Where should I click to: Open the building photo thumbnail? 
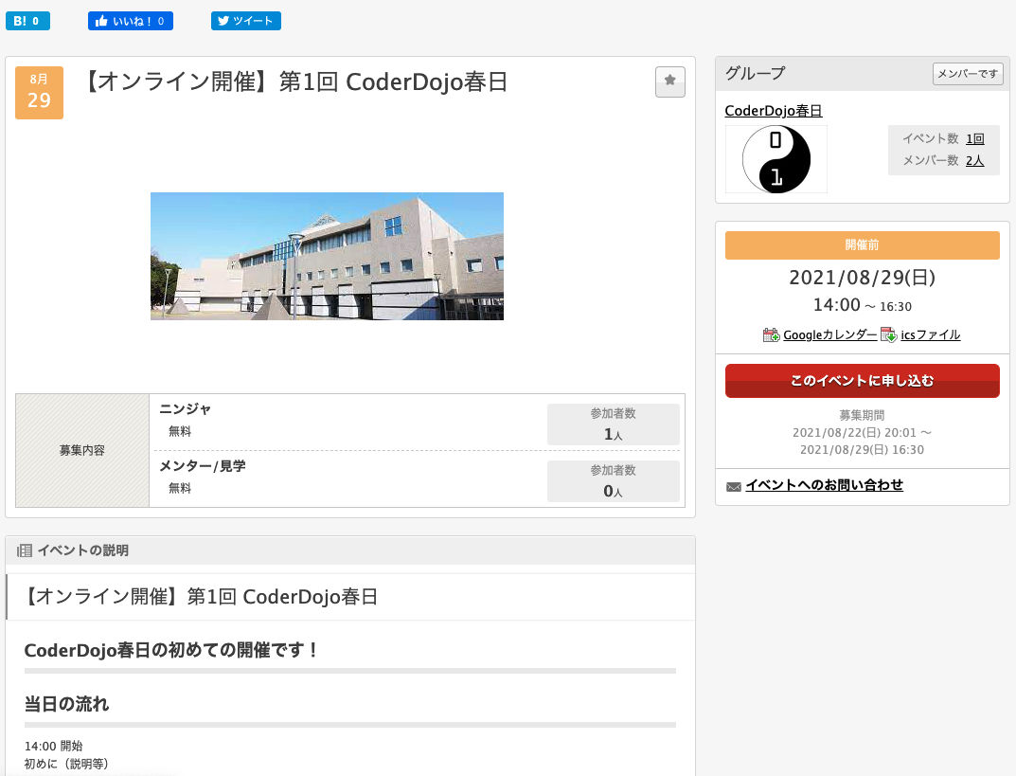click(x=327, y=256)
